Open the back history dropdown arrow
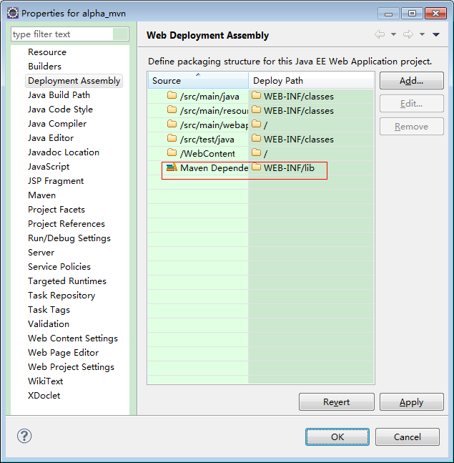The width and height of the screenshot is (454, 463). coord(393,34)
